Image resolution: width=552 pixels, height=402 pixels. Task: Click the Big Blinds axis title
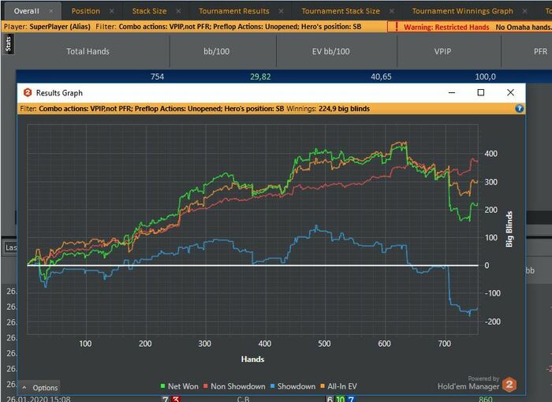point(509,229)
